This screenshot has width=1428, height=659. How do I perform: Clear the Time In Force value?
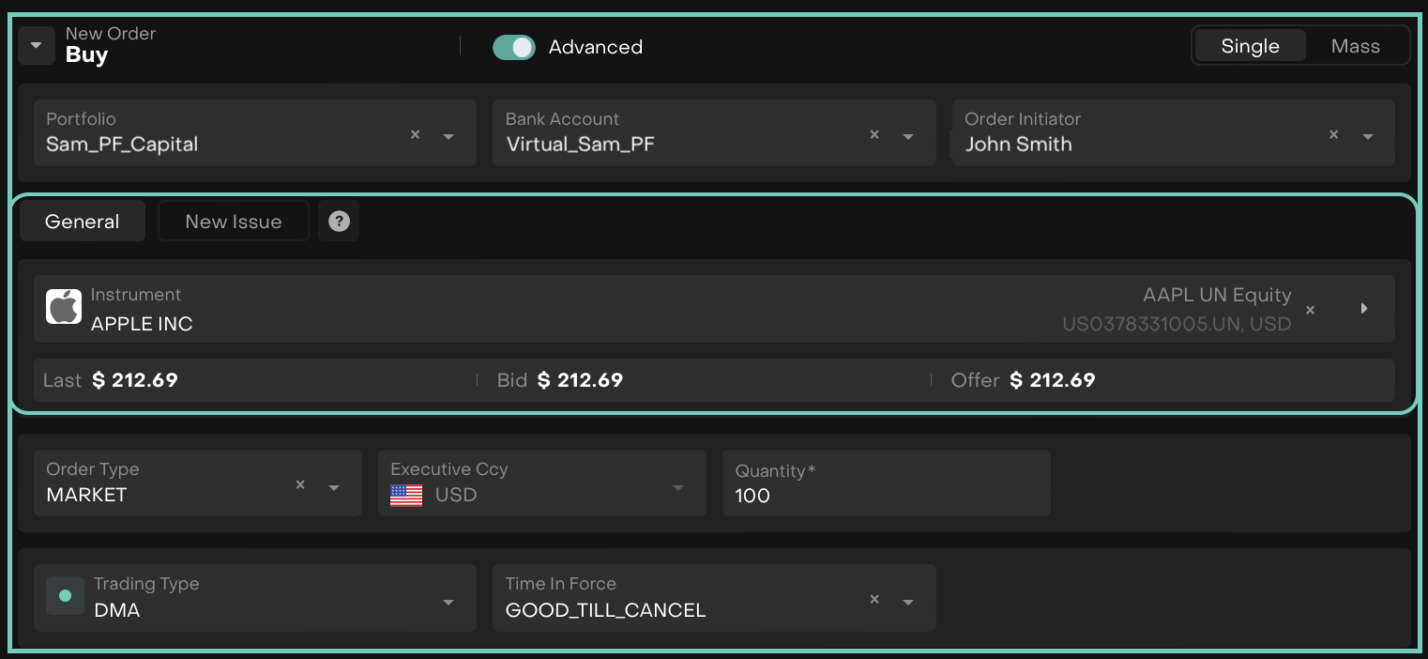click(x=874, y=600)
